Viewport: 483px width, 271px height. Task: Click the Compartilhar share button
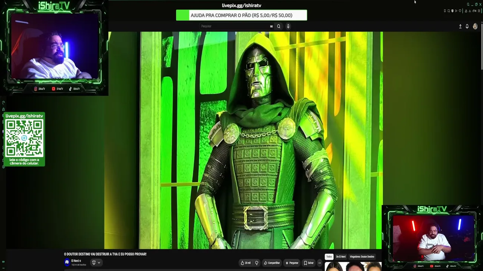coord(272,263)
